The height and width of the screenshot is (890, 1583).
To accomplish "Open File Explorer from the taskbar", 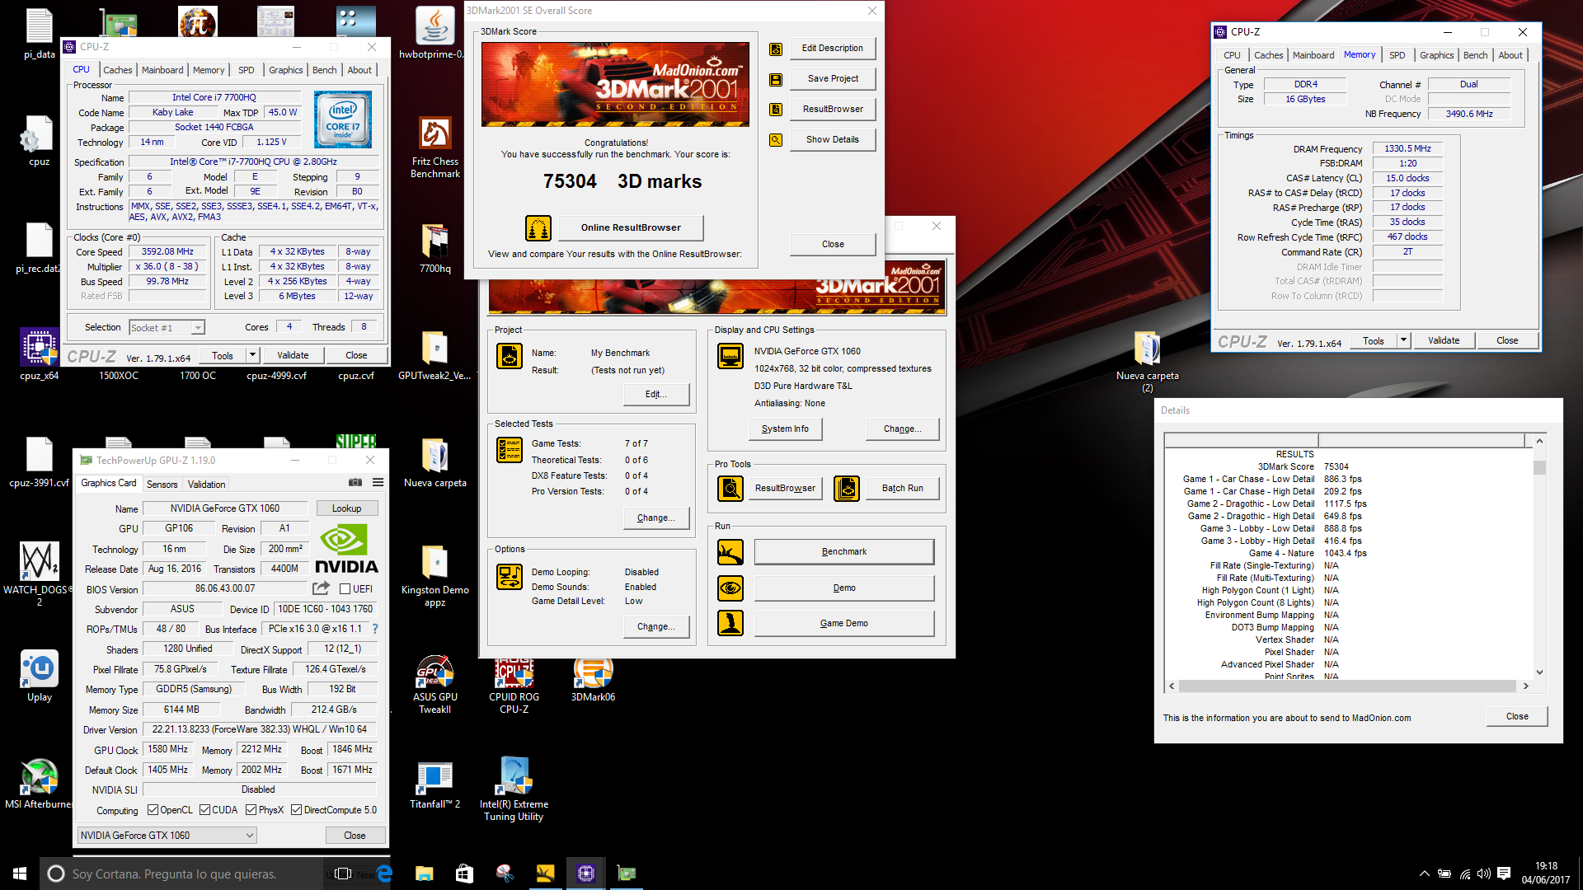I will tap(424, 874).
